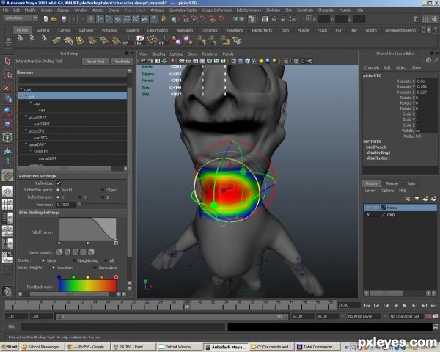Select Normalized display weights radio

(x=95, y=268)
